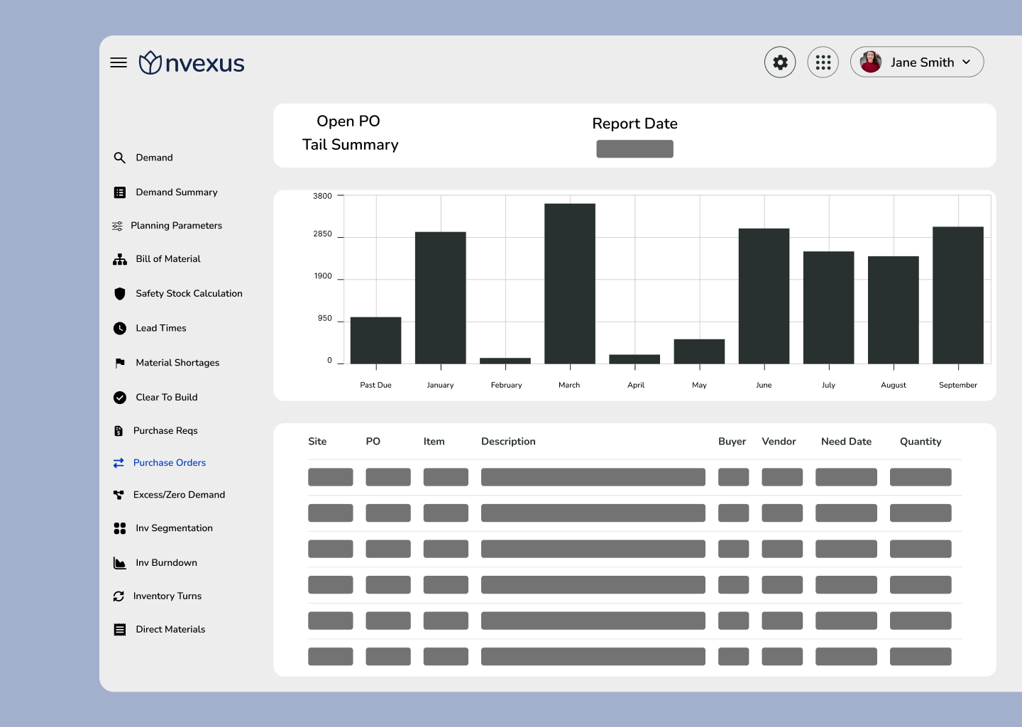The width and height of the screenshot is (1022, 727).
Task: Click the Report Date field
Action: 634,149
